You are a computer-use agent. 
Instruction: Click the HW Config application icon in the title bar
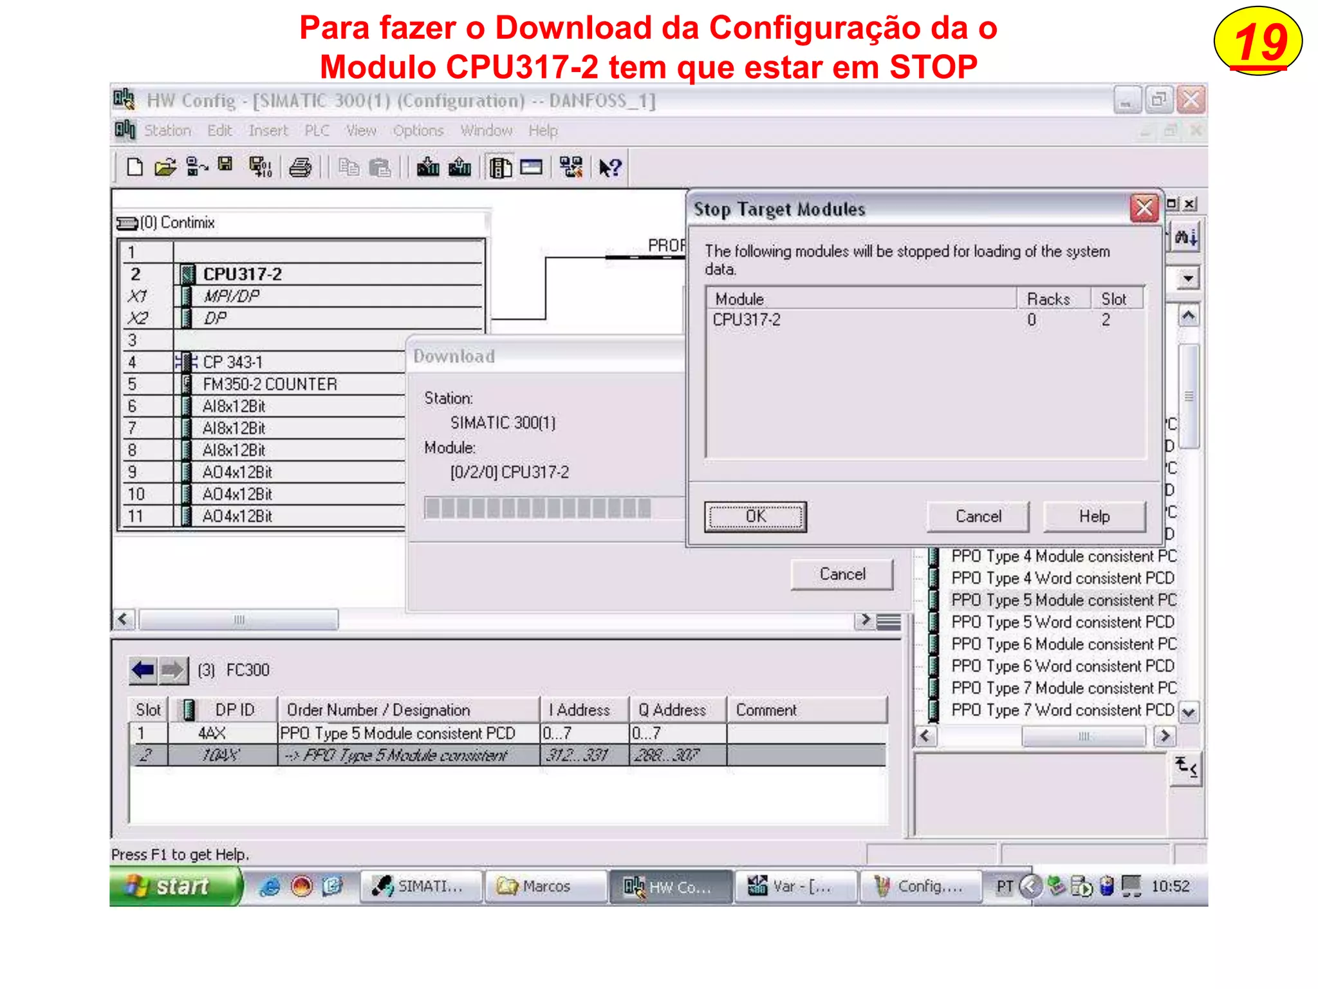coord(124,100)
